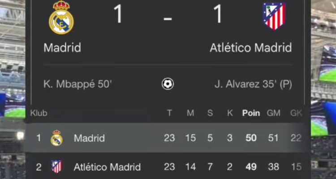
Task: Click the home score number 1
Action: pyautogui.click(x=118, y=13)
